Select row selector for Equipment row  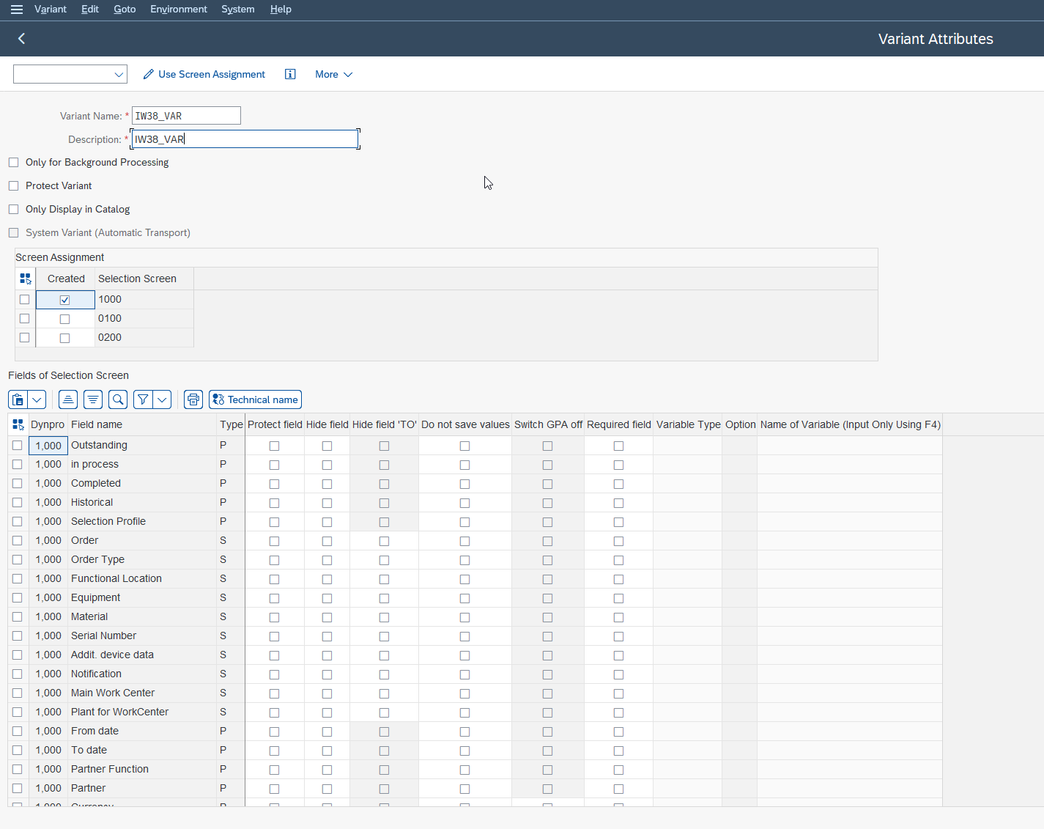click(18, 597)
